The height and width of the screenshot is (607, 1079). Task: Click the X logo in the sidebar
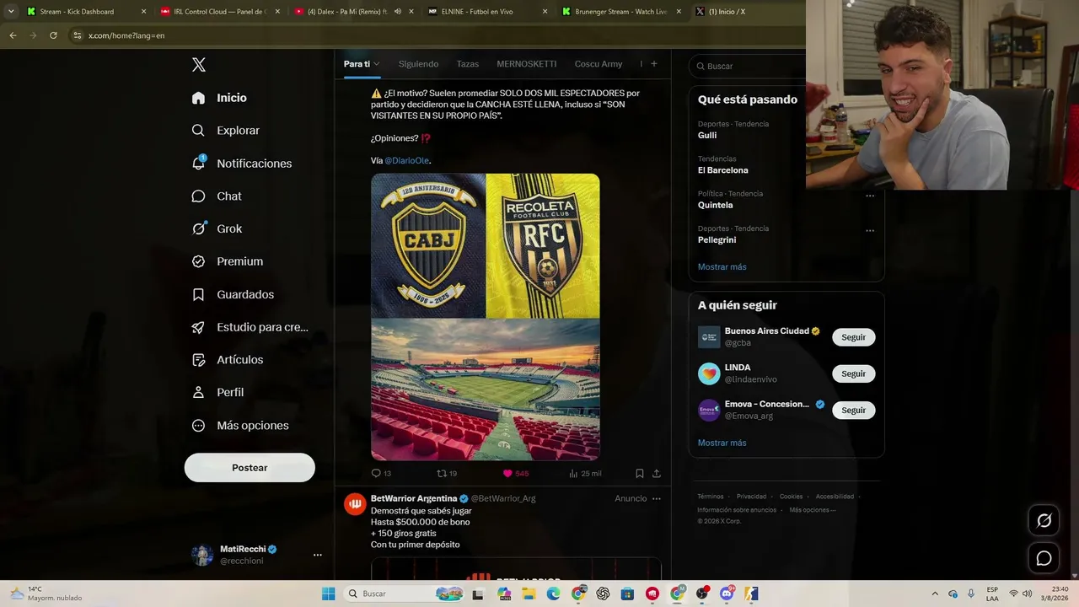coord(199,65)
